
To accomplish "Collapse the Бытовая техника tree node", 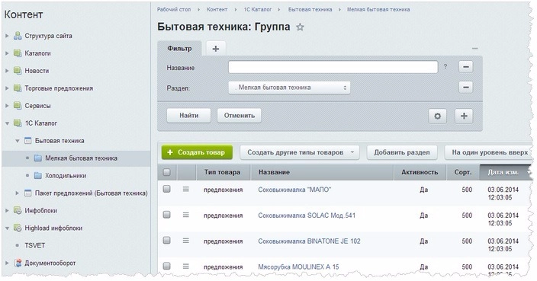I will pyautogui.click(x=17, y=141).
